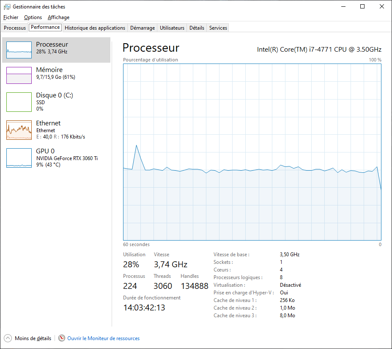Switch to the Services tab
This screenshot has height=349, width=392.
tap(217, 28)
